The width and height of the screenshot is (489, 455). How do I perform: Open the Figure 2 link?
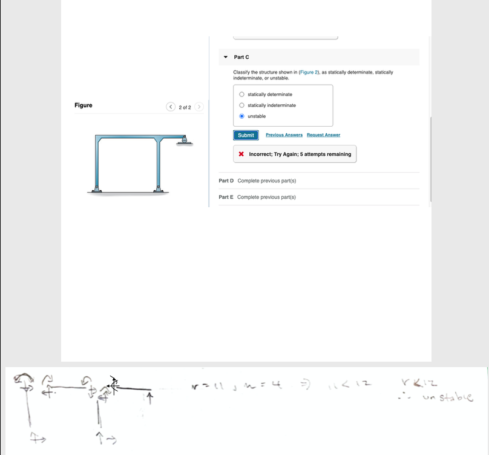click(x=310, y=72)
